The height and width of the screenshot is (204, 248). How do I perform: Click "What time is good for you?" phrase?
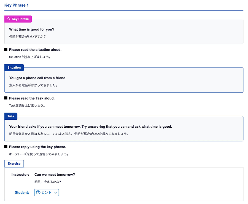[32, 29]
